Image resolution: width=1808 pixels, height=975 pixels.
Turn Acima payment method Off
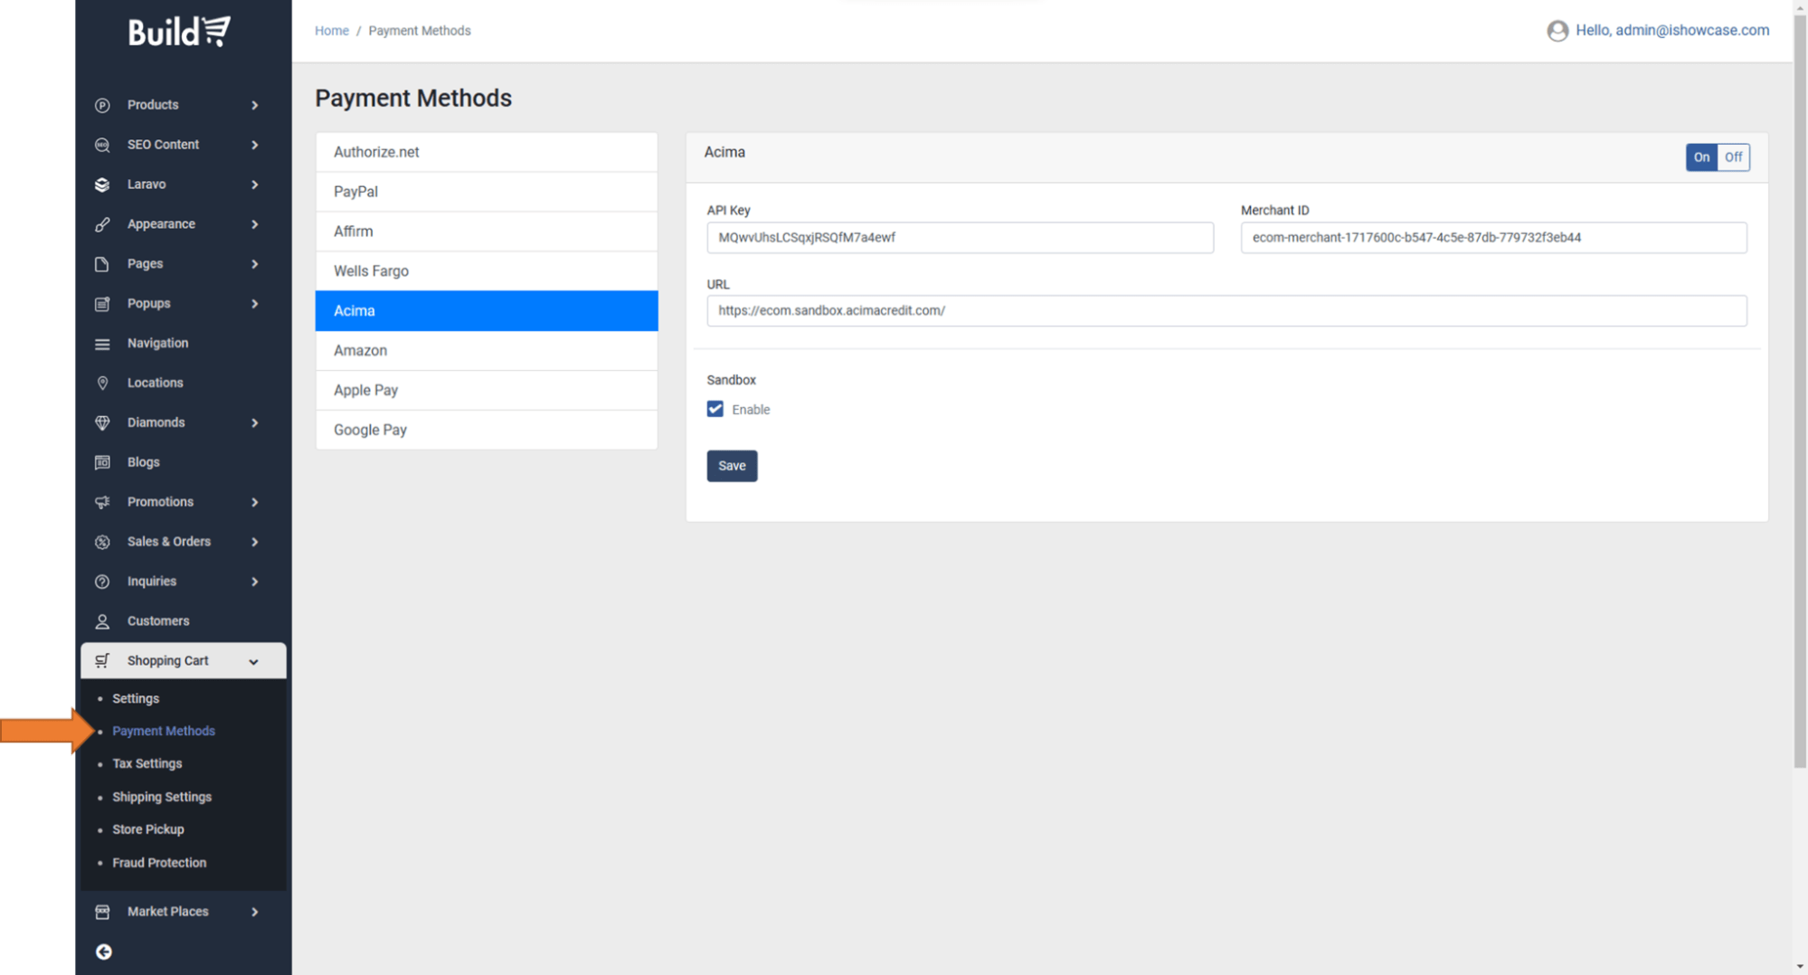(1732, 157)
